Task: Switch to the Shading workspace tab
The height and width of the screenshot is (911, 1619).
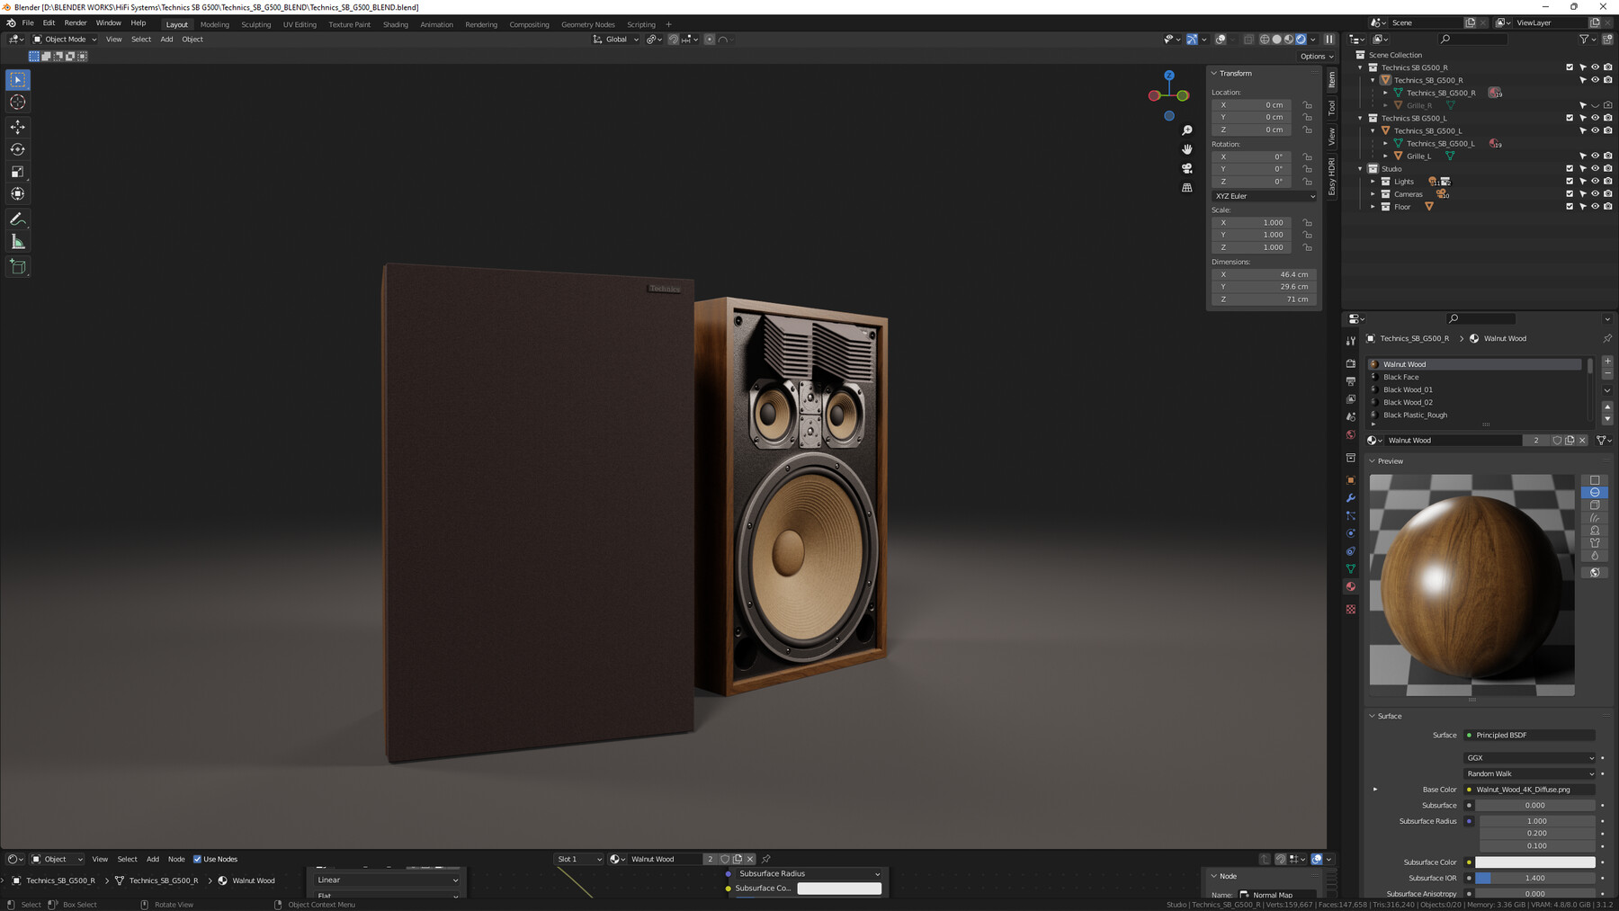Action: pyautogui.click(x=396, y=24)
